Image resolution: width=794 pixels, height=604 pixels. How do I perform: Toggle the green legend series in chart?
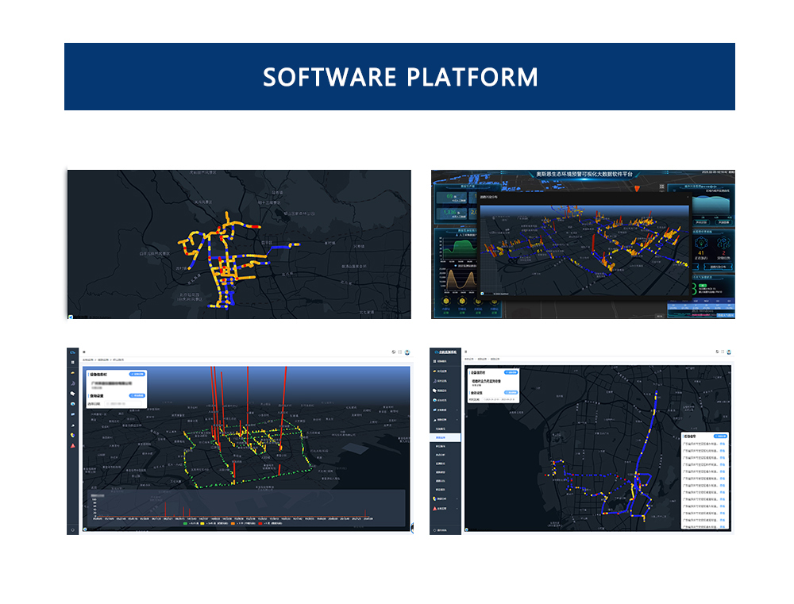pos(186,524)
